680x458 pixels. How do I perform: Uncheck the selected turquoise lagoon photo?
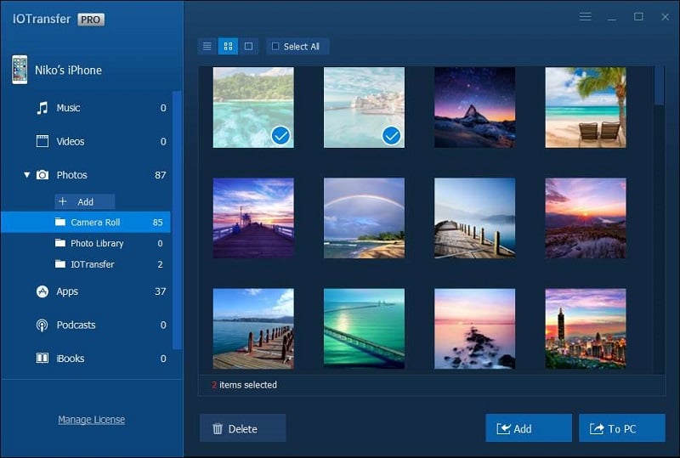253,107
